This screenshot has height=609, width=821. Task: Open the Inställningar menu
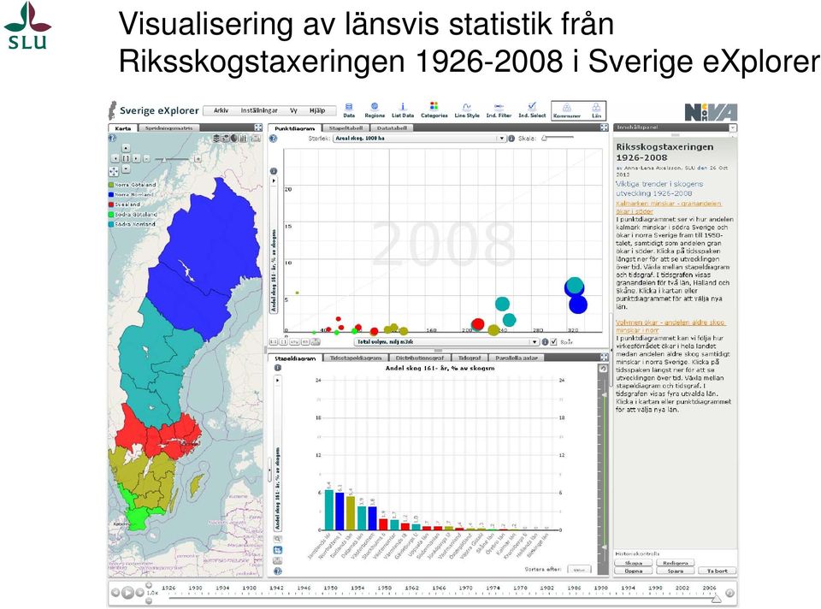tap(259, 110)
